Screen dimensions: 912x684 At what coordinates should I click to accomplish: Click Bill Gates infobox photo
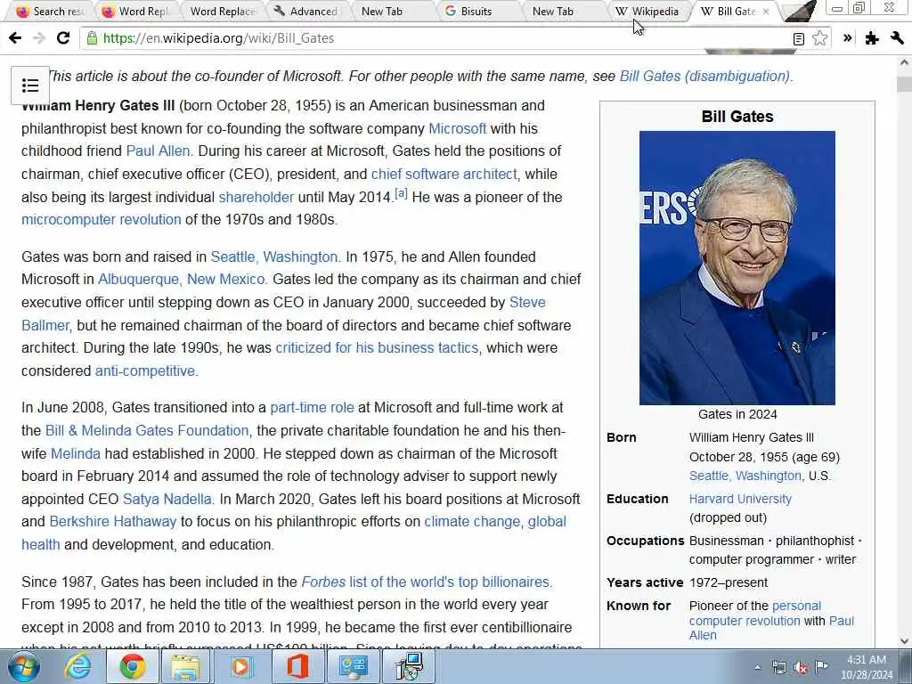click(x=737, y=267)
